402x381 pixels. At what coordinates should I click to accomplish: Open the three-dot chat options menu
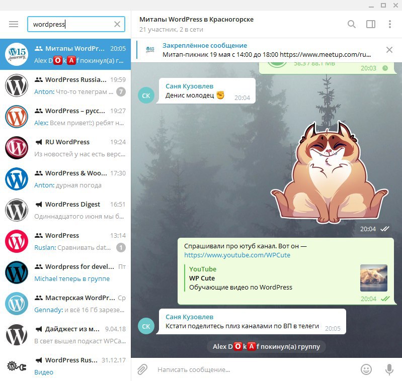point(390,24)
